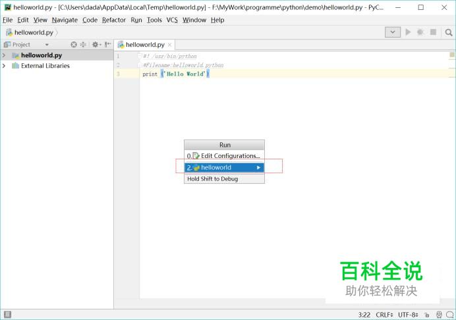Viewport: 456px width, 320px height.
Task: Open the Tools menu
Action: click(x=154, y=20)
